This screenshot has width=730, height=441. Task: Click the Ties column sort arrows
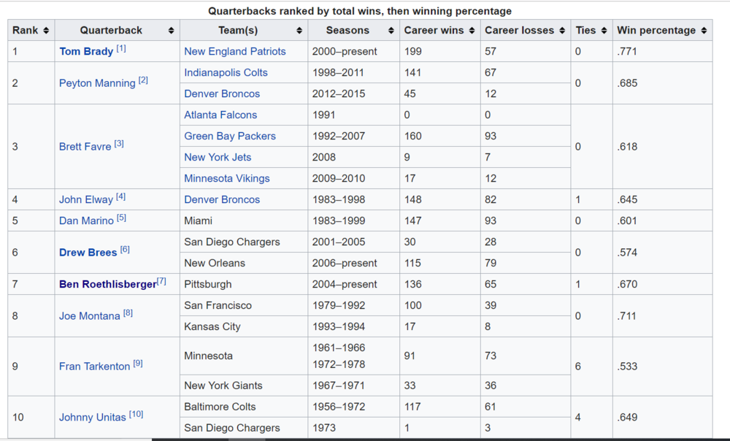click(604, 31)
